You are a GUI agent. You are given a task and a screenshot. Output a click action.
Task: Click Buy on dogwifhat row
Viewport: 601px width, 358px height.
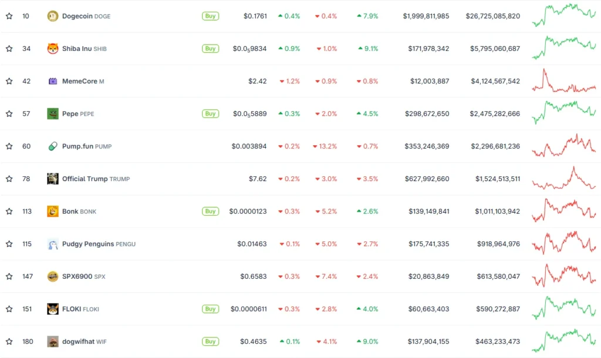coord(211,341)
